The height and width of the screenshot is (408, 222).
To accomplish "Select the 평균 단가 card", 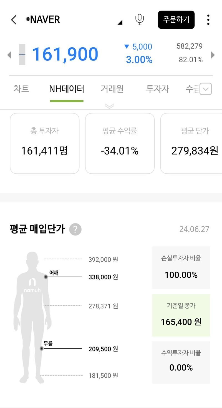I will click(191, 143).
